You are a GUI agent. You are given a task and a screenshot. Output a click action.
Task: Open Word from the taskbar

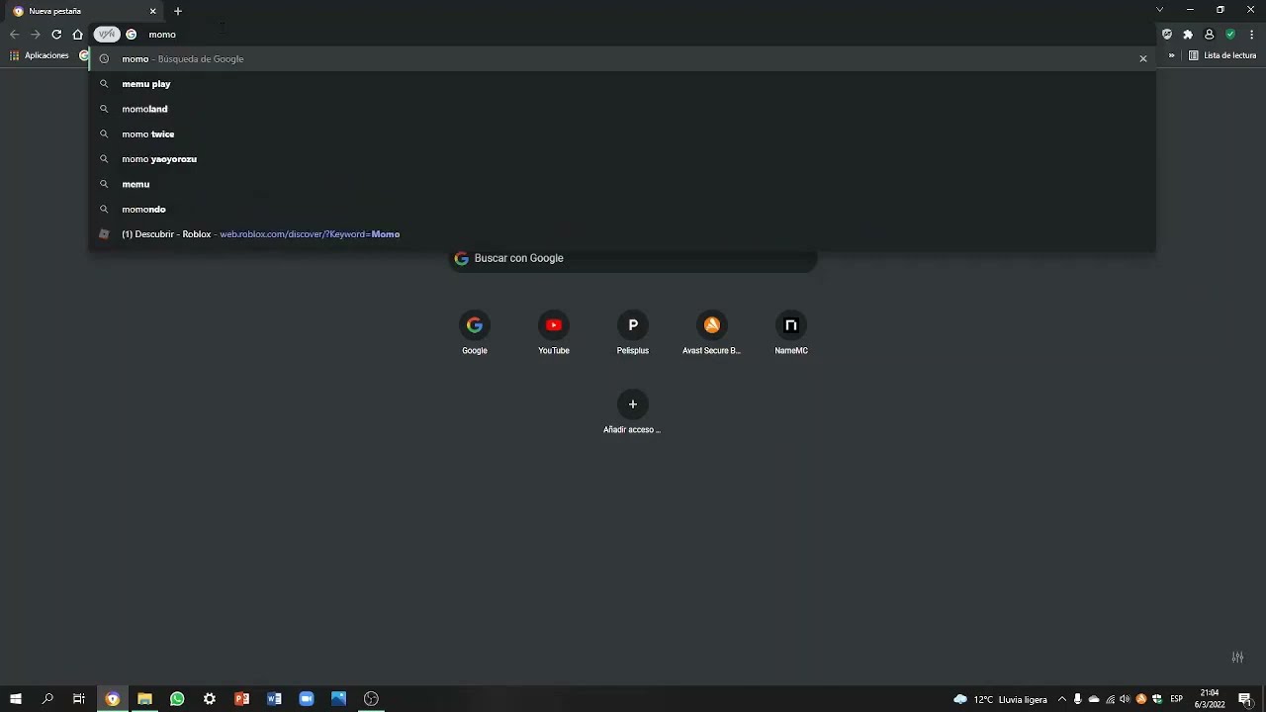coord(274,699)
